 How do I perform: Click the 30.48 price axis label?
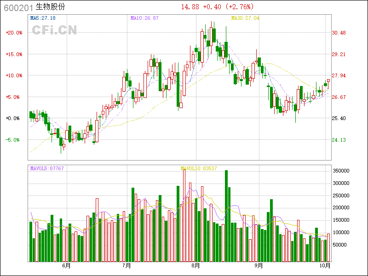pos(339,33)
